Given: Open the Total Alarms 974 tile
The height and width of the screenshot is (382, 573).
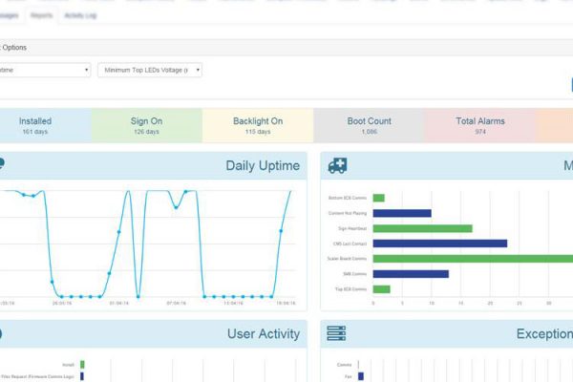Looking at the screenshot, I should tap(480, 126).
